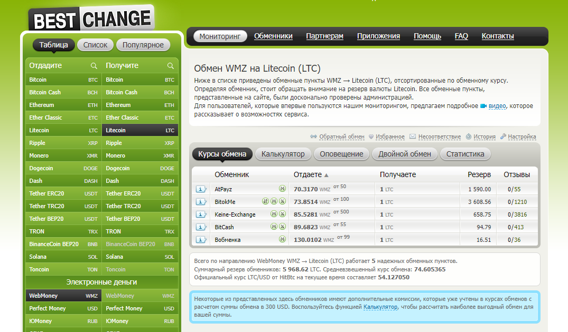Click the heart icon beside Избранное

click(371, 136)
